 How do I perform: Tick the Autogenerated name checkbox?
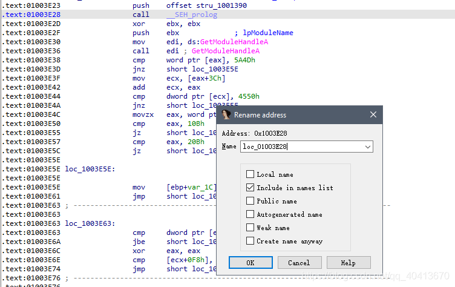(x=250, y=214)
